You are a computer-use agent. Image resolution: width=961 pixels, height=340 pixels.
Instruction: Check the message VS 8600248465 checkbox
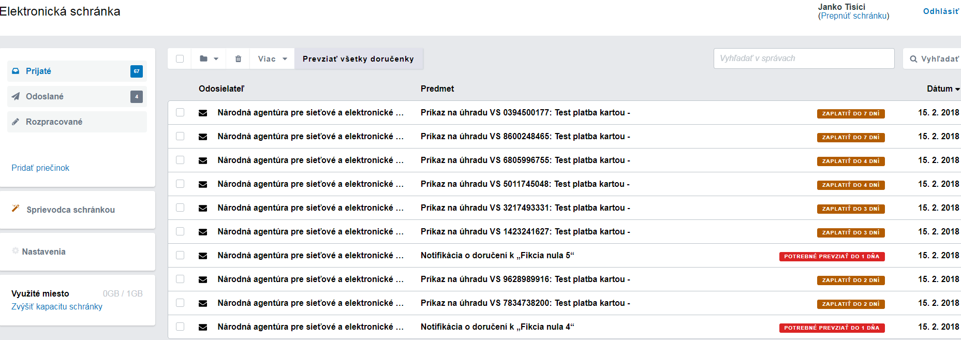click(x=180, y=136)
